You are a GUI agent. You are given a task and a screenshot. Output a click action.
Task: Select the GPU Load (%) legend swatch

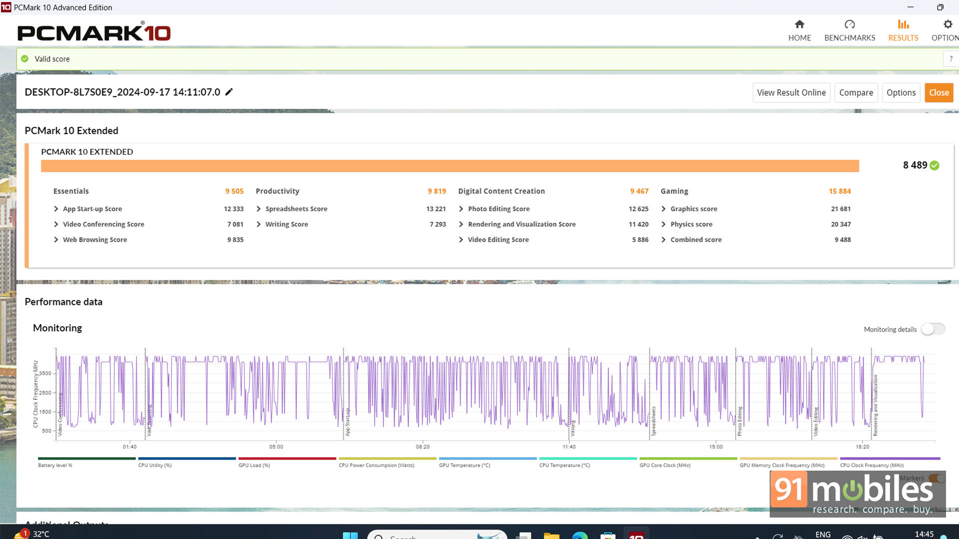tap(287, 459)
